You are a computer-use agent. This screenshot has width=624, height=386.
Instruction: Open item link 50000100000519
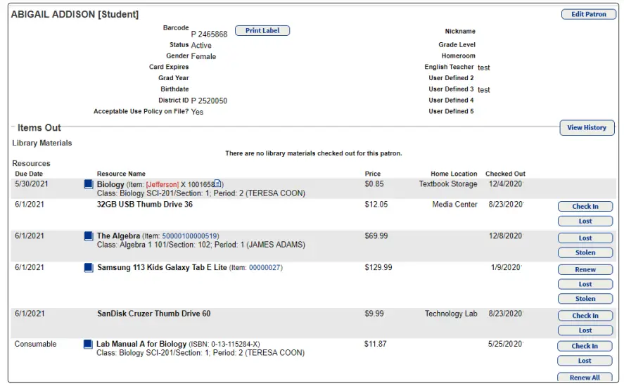190,236
